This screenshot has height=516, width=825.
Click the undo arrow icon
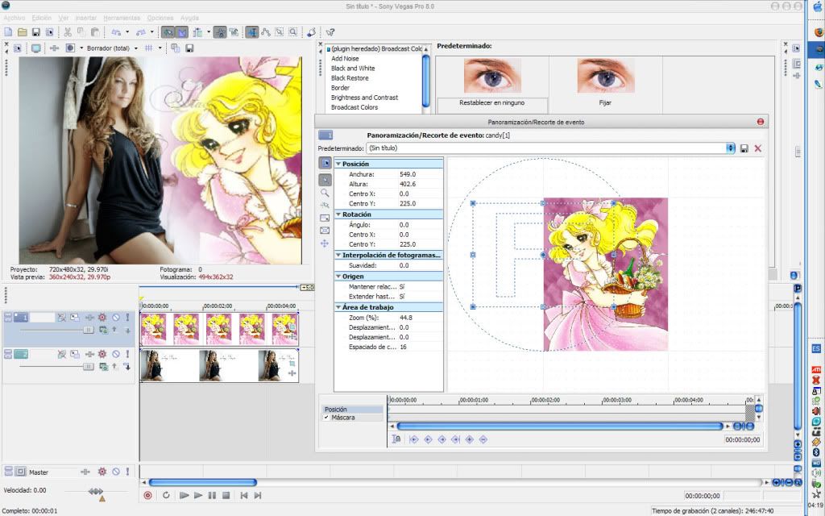116,32
